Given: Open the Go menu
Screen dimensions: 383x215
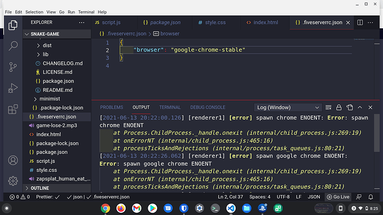Looking at the screenshot, I should [62, 12].
